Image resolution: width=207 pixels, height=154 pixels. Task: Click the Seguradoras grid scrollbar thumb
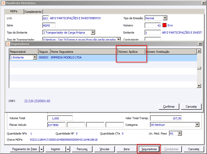(x=199, y=68)
